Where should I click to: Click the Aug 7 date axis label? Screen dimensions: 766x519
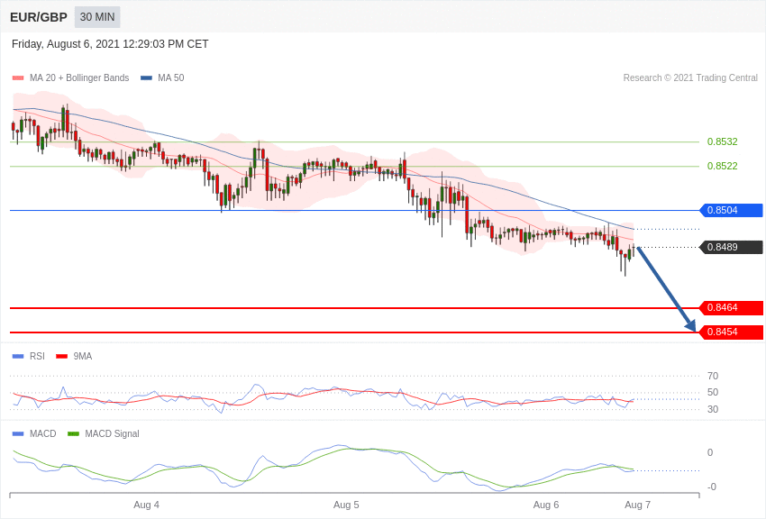pyautogui.click(x=637, y=505)
